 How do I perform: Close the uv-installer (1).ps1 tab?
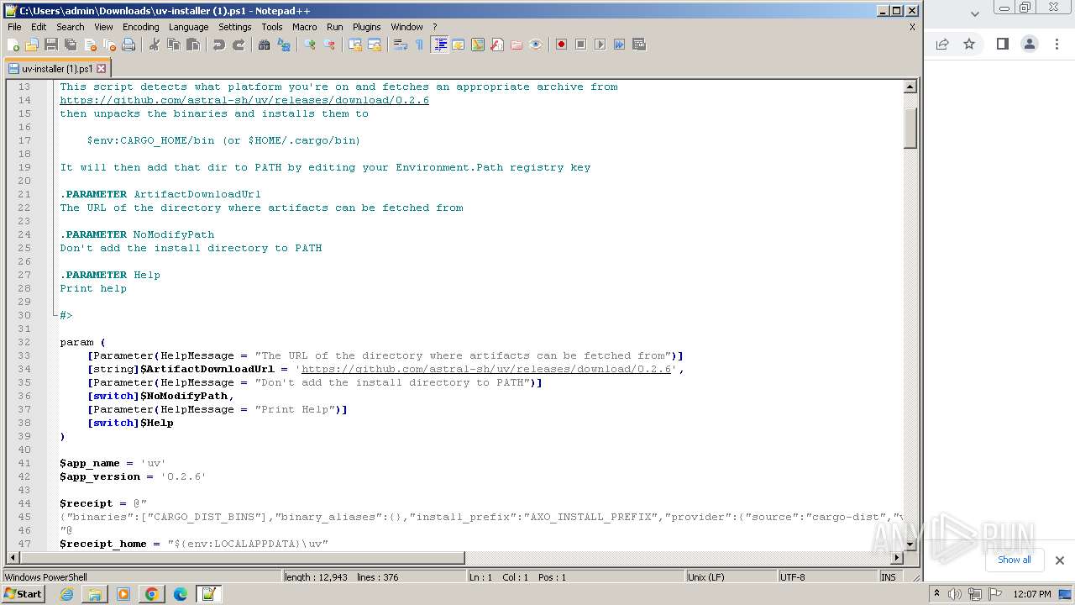102,69
